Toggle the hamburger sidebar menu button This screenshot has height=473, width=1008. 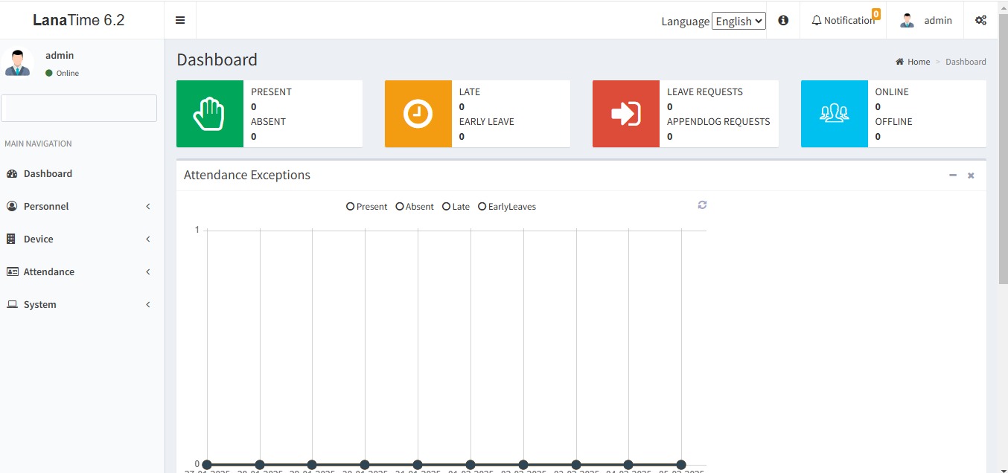point(180,20)
